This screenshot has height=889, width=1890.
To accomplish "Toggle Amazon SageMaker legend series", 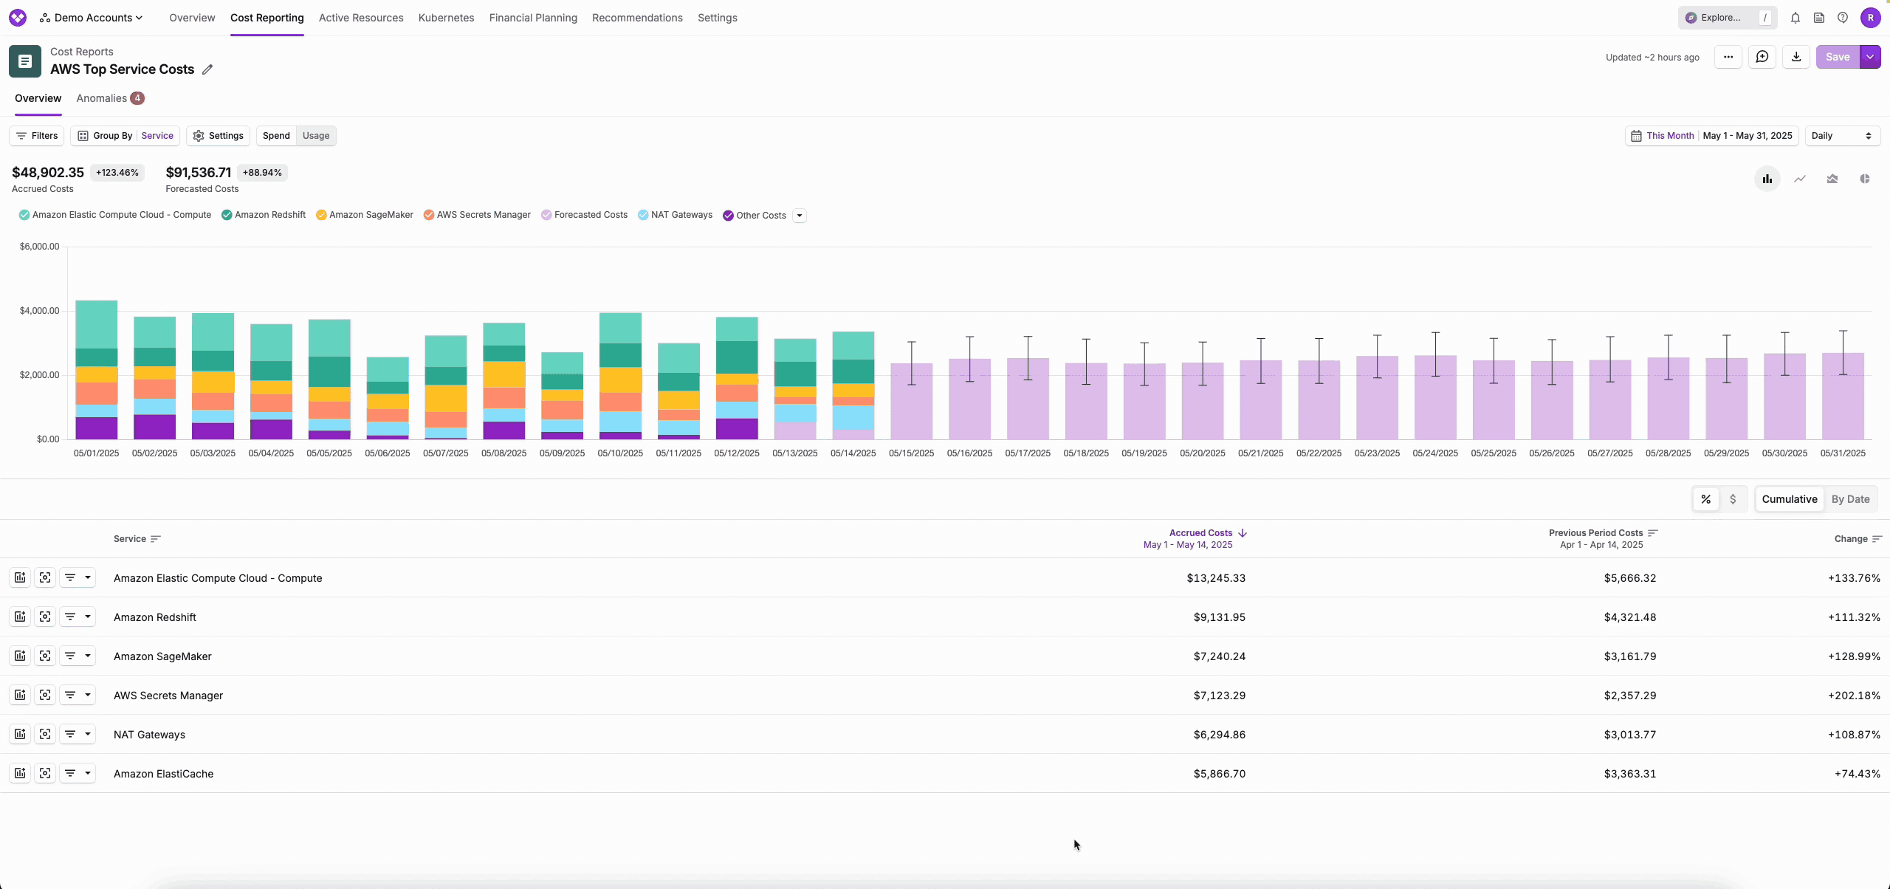I will [x=365, y=215].
